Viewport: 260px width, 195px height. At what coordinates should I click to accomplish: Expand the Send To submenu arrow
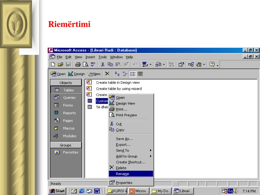151,150
